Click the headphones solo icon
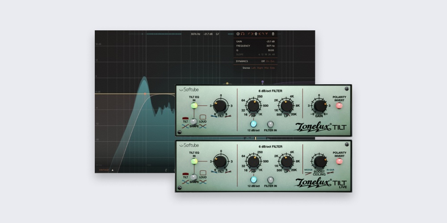447x223 pixels. pyautogui.click(x=242, y=34)
